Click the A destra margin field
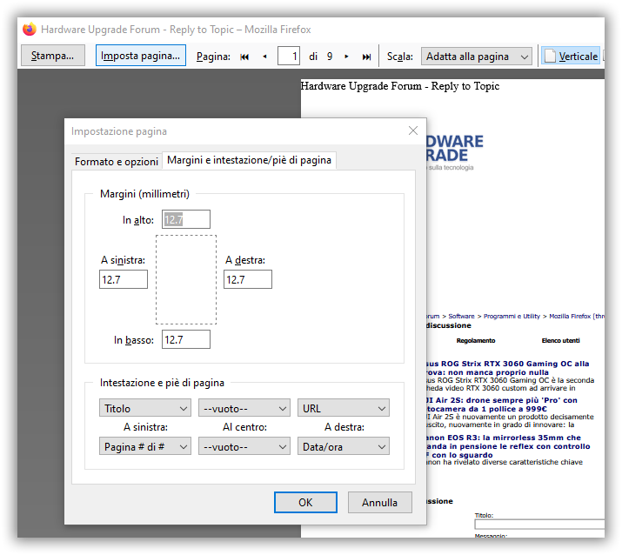Viewport: 622px width, 555px height. pyautogui.click(x=248, y=279)
